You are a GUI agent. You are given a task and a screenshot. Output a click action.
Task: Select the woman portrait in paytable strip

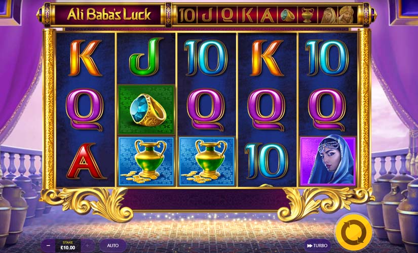[328, 15]
